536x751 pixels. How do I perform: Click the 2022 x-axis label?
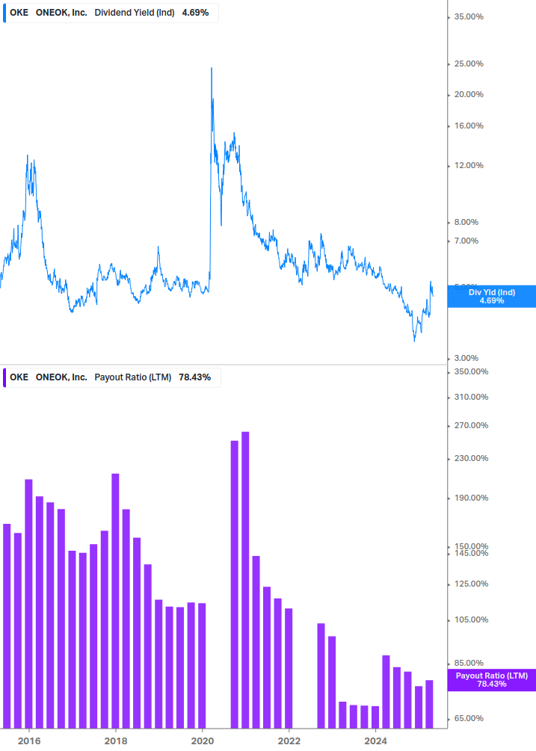click(289, 741)
